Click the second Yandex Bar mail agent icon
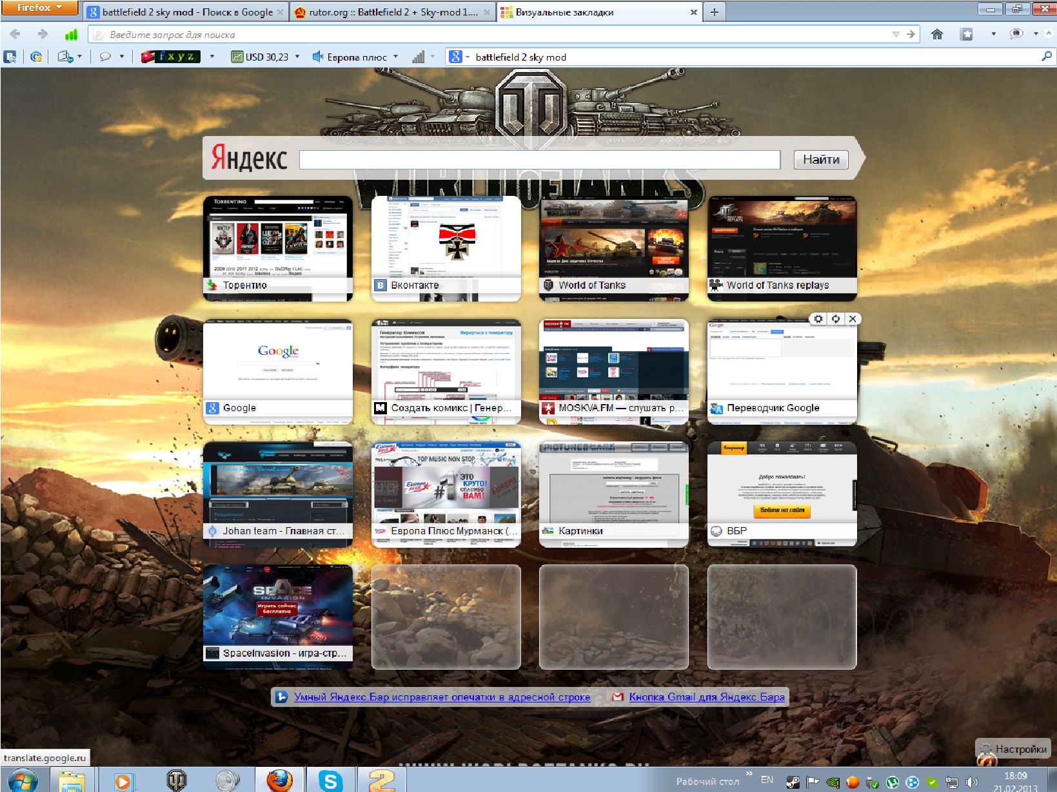The height and width of the screenshot is (792, 1057). pos(36,57)
